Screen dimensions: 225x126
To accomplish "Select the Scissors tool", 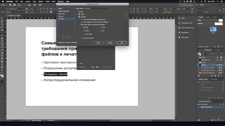I will coord(2,50).
